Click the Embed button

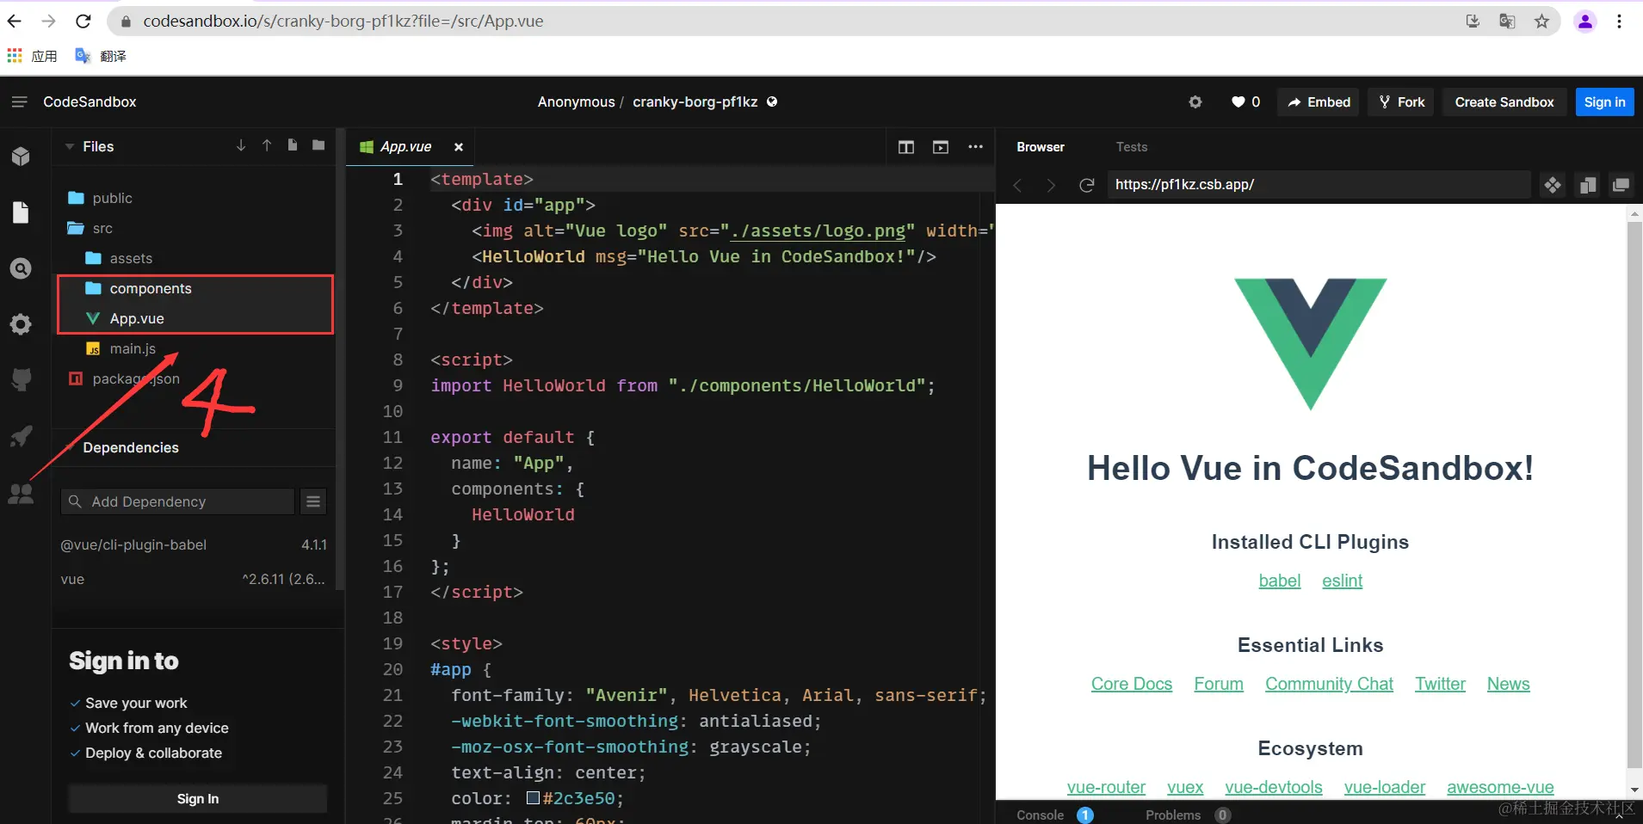point(1319,102)
